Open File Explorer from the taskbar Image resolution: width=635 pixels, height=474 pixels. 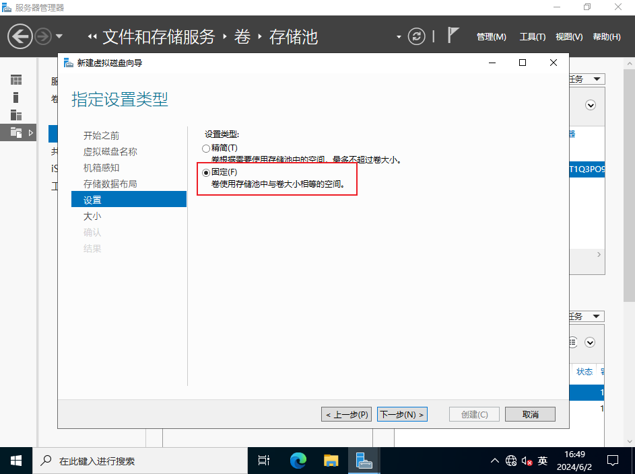tap(331, 461)
